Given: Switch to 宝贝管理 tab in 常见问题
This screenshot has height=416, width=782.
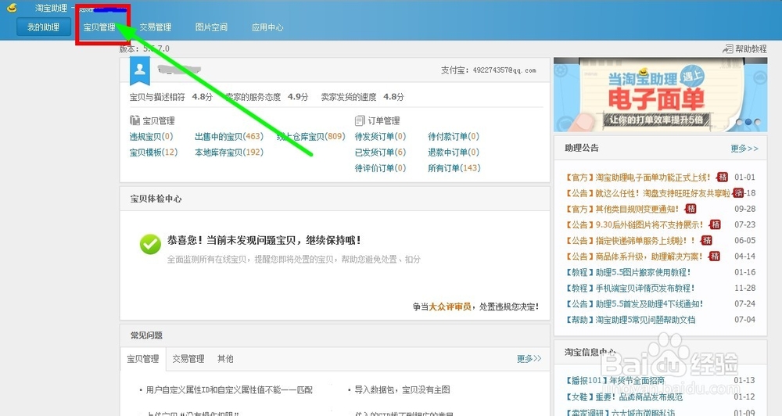Looking at the screenshot, I should (x=143, y=359).
